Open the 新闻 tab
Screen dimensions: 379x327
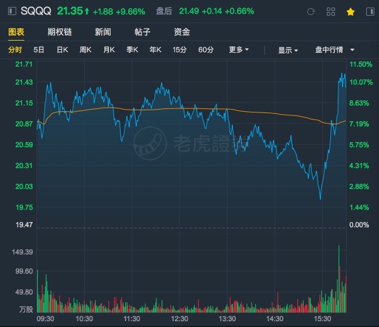103,32
